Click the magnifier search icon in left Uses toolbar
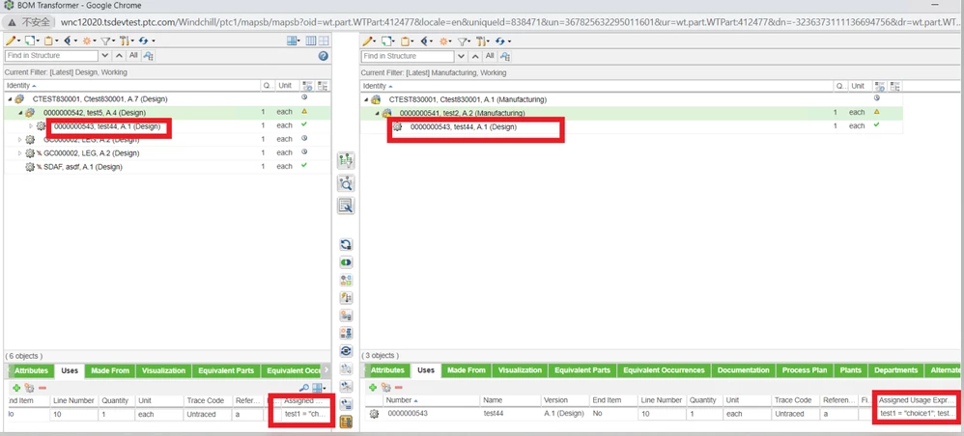Viewport: 964px width, 436px height. (303, 388)
